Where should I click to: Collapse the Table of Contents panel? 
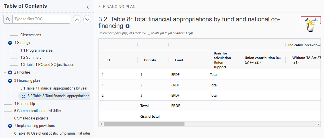click(88, 7)
